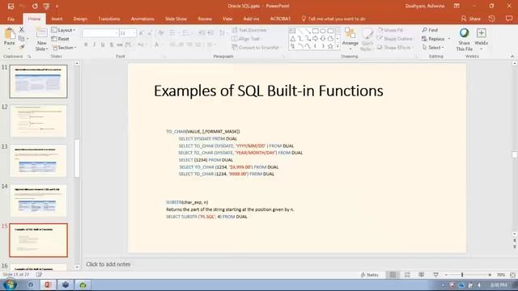Toggle text Shadow formatting
The width and height of the screenshot is (518, 291).
(112, 44)
